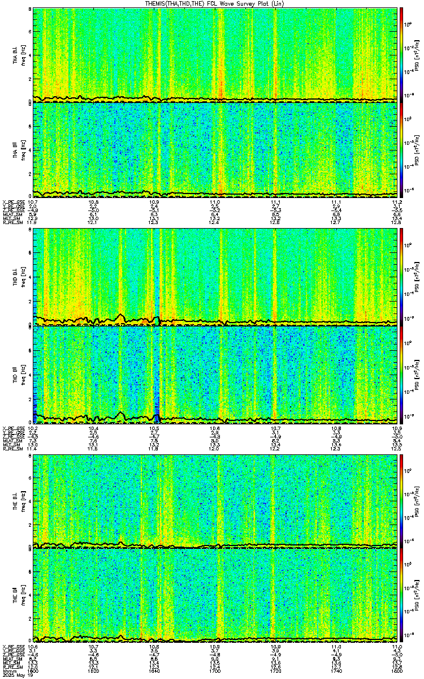
Task: Select the THE B∥ spectrogram panel
Action: pyautogui.click(x=215, y=595)
